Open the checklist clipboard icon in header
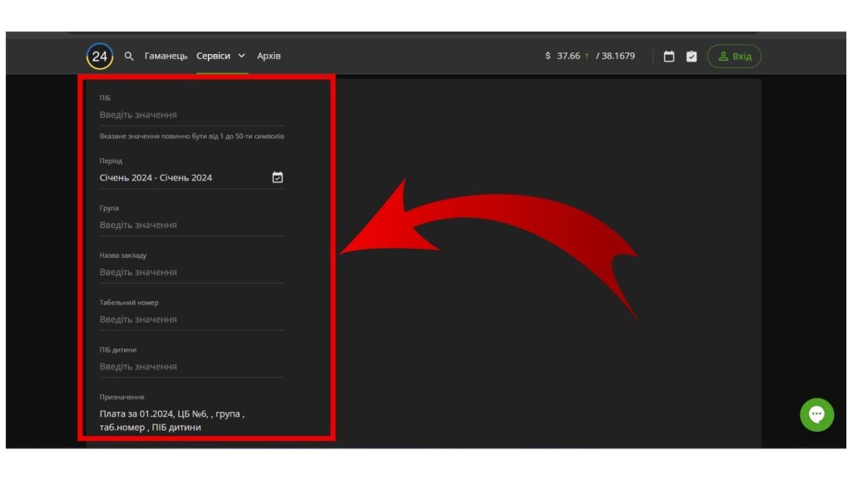This screenshot has height=480, width=852. 691,57
